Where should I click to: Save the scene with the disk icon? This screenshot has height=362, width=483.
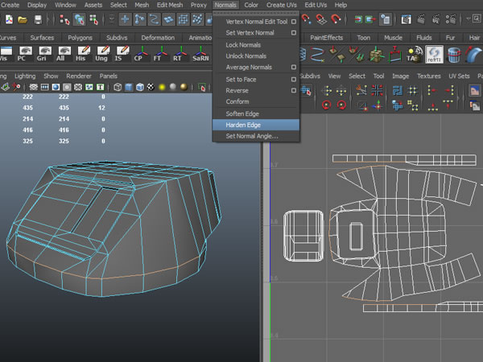tap(38, 19)
